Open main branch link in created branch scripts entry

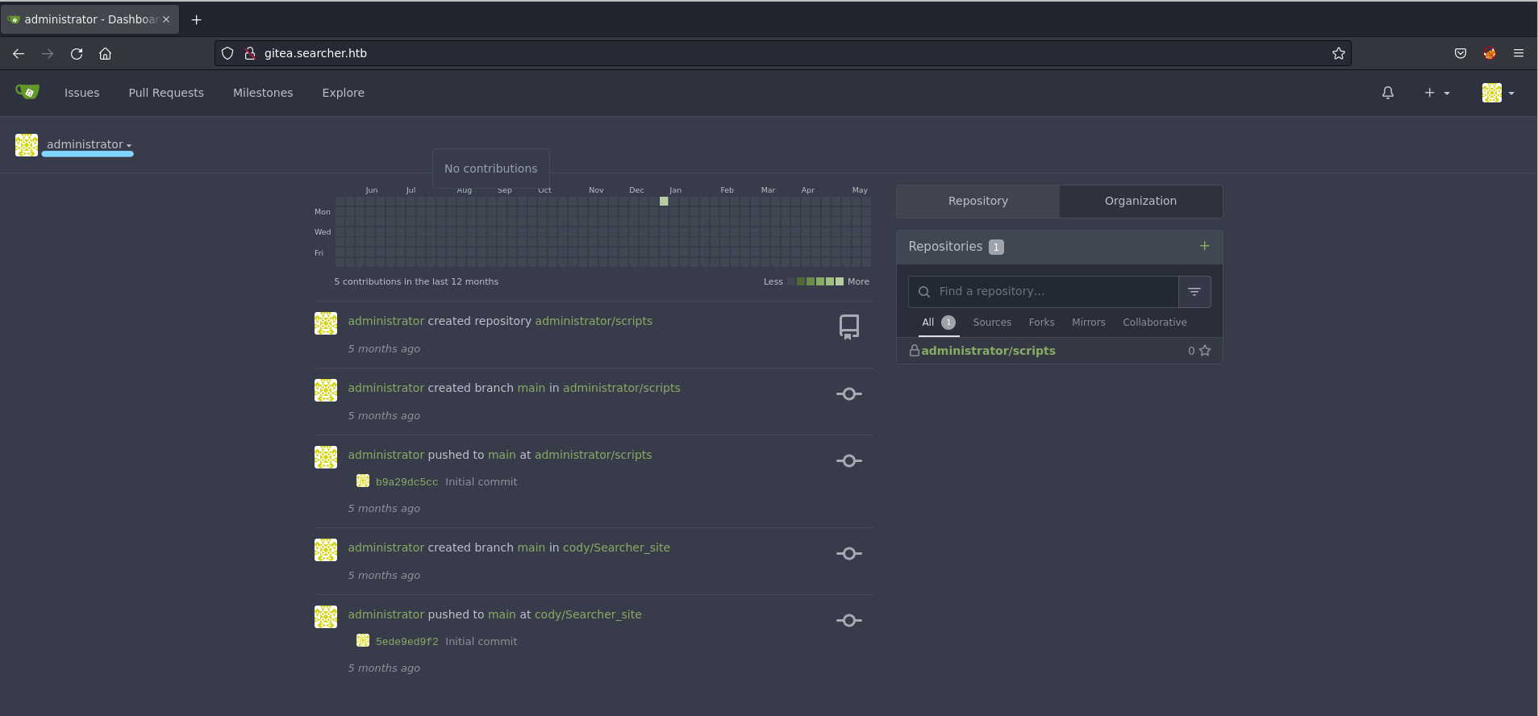pos(531,388)
